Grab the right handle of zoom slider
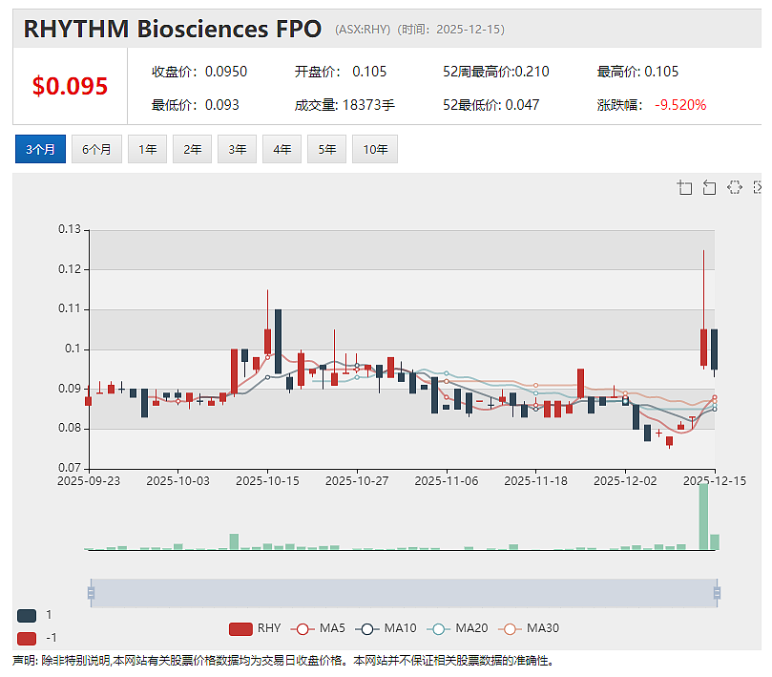This screenshot has width=772, height=677. point(717,593)
